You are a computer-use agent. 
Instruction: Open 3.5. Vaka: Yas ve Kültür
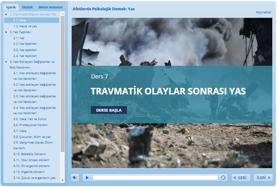point(30,119)
